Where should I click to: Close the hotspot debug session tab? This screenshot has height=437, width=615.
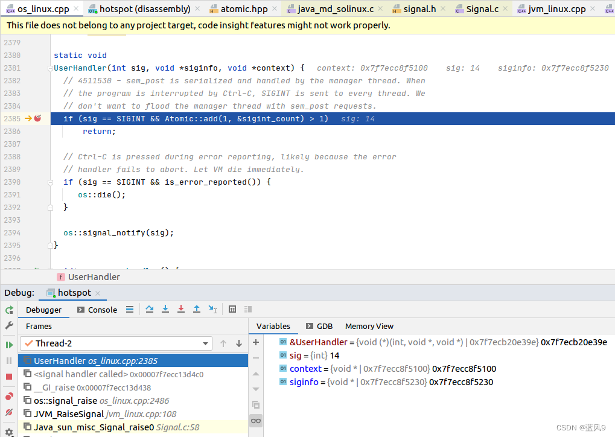coord(98,293)
